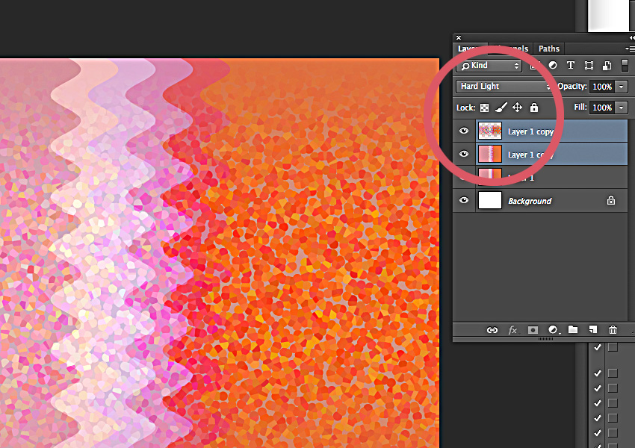Delete layer using the trash icon
The width and height of the screenshot is (635, 448).
[x=613, y=329]
